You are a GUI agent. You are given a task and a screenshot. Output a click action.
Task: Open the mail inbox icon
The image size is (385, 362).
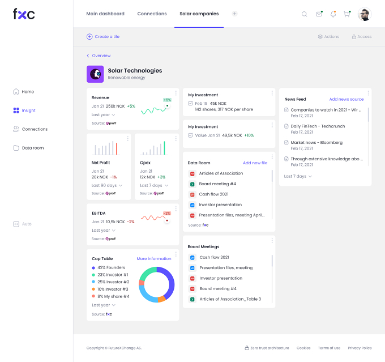pos(319,14)
